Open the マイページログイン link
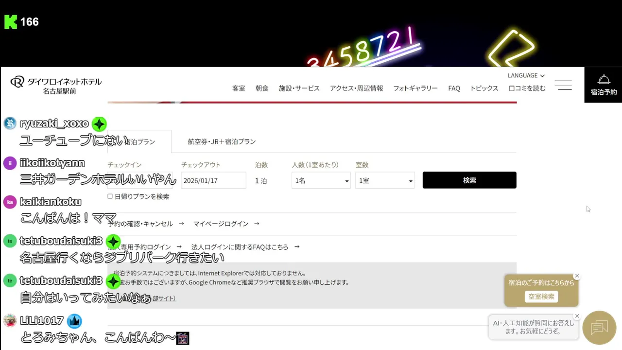 pyautogui.click(x=226, y=224)
